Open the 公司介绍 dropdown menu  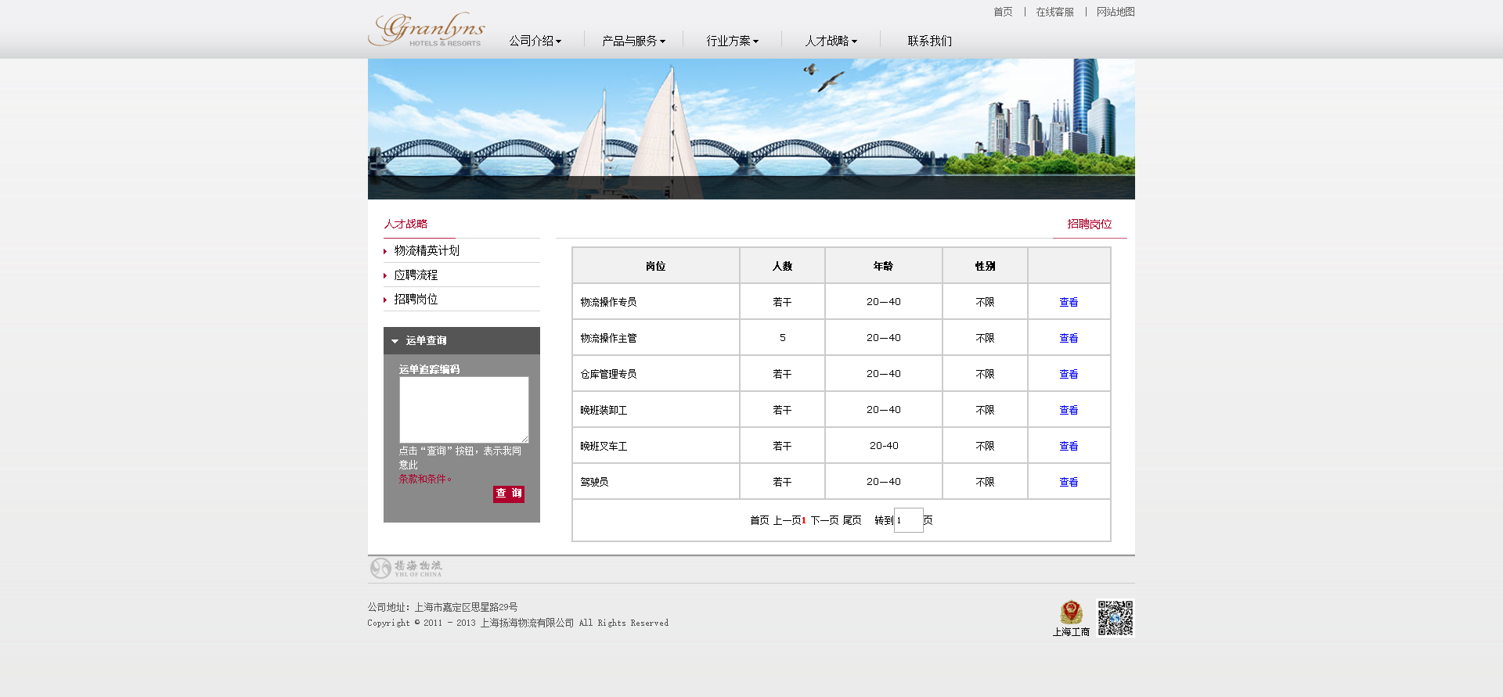click(x=535, y=41)
